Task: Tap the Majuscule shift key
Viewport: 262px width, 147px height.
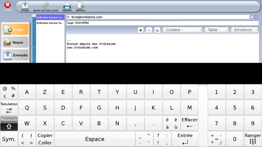Action: click(x=9, y=123)
